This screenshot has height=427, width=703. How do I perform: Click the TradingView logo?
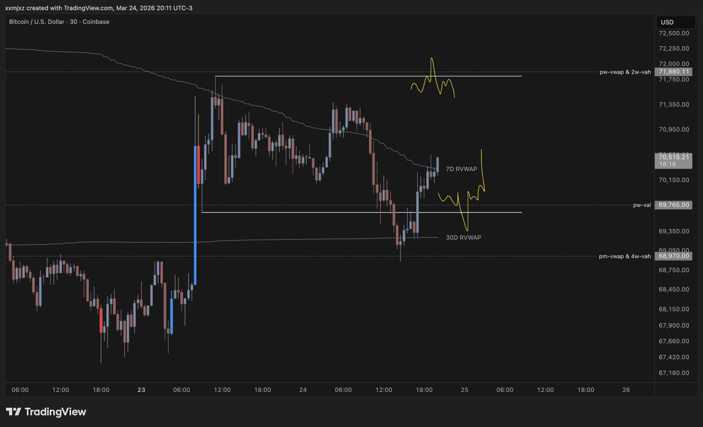point(46,412)
